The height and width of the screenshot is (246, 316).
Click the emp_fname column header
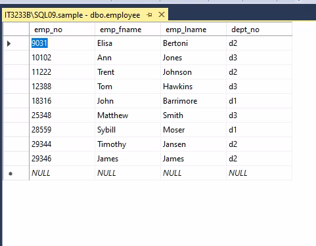click(128, 30)
